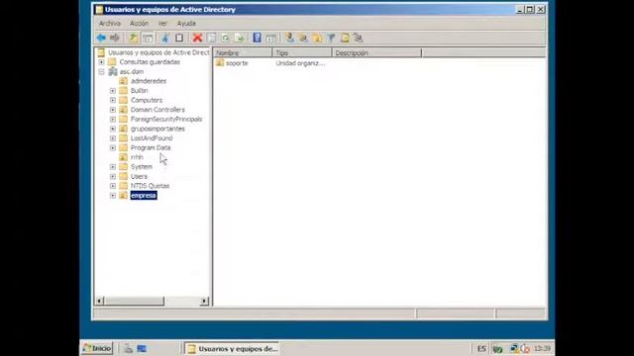
Task: Select the root Usuarios y equipos node
Action: 158,52
